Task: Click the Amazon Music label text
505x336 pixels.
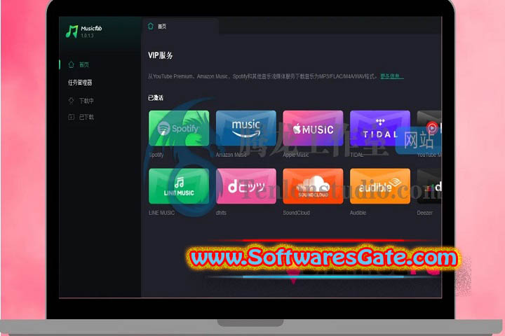Action: click(231, 155)
